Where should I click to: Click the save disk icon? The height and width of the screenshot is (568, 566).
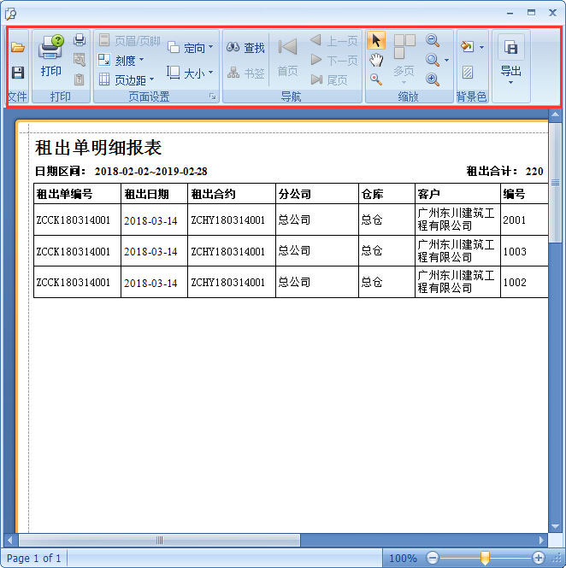click(17, 73)
